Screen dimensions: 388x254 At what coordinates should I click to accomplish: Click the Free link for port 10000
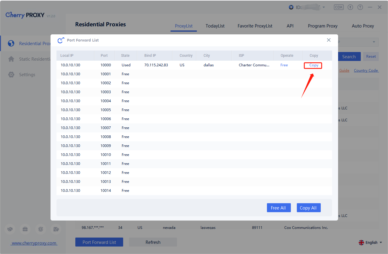pyautogui.click(x=284, y=65)
